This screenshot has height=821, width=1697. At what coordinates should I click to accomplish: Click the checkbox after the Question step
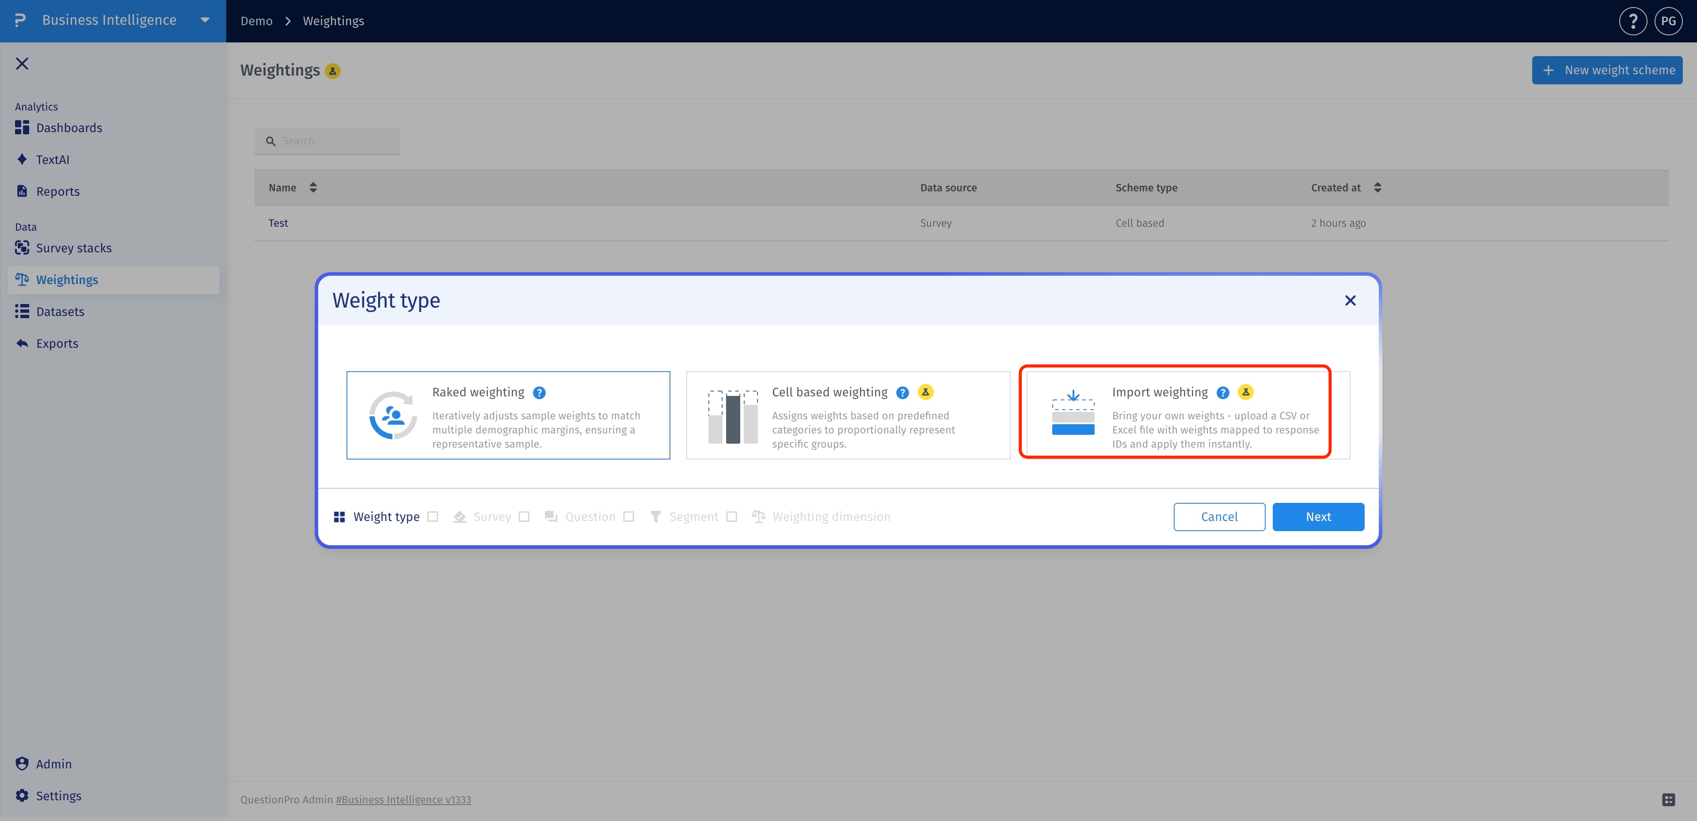(x=628, y=517)
